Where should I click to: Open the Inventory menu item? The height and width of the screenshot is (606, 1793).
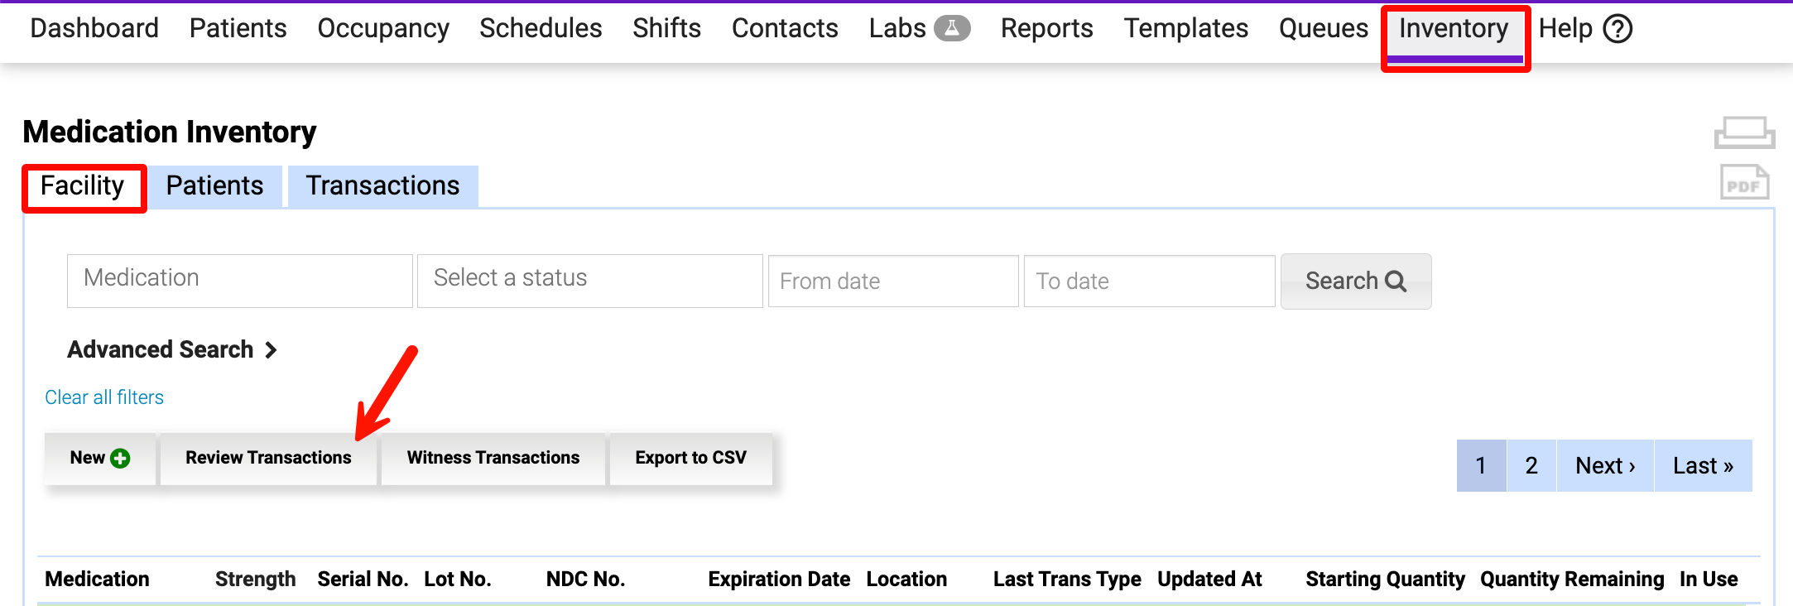tap(1454, 29)
